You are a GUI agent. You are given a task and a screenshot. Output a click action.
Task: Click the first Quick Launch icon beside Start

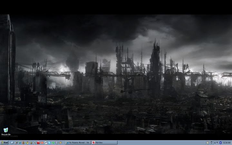tap(12, 143)
